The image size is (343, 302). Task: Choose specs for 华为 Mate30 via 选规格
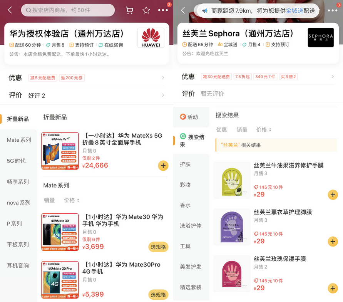pos(158,247)
